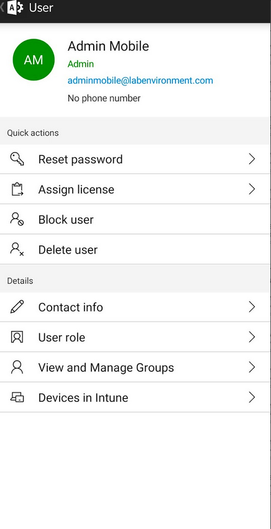Viewport: 271px width, 529px height.
Task: Tap the blocked-person icon next to Block user
Action: [17, 219]
